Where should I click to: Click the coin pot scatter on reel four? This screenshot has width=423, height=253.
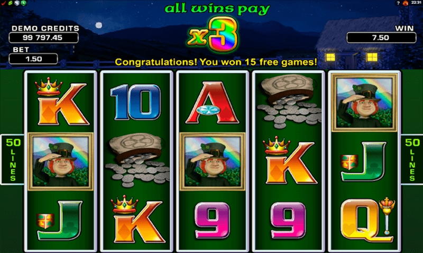click(289, 101)
